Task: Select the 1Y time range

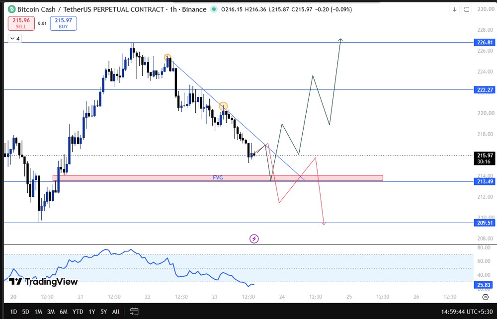Action: point(92,312)
